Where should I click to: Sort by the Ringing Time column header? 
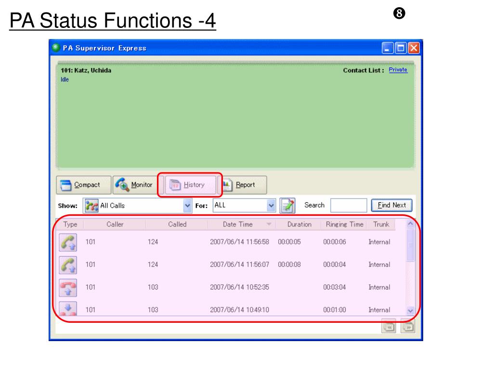click(x=344, y=225)
